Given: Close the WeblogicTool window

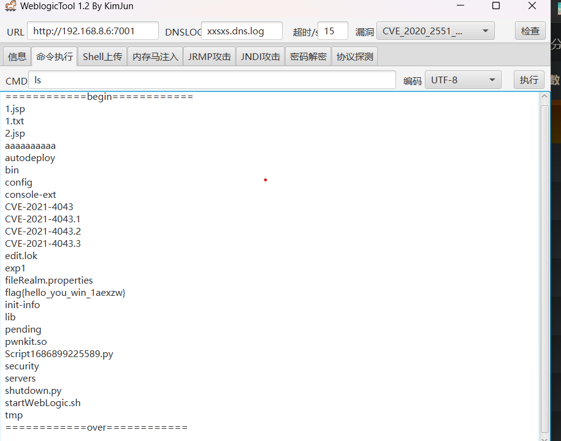Looking at the screenshot, I should coord(532,6).
